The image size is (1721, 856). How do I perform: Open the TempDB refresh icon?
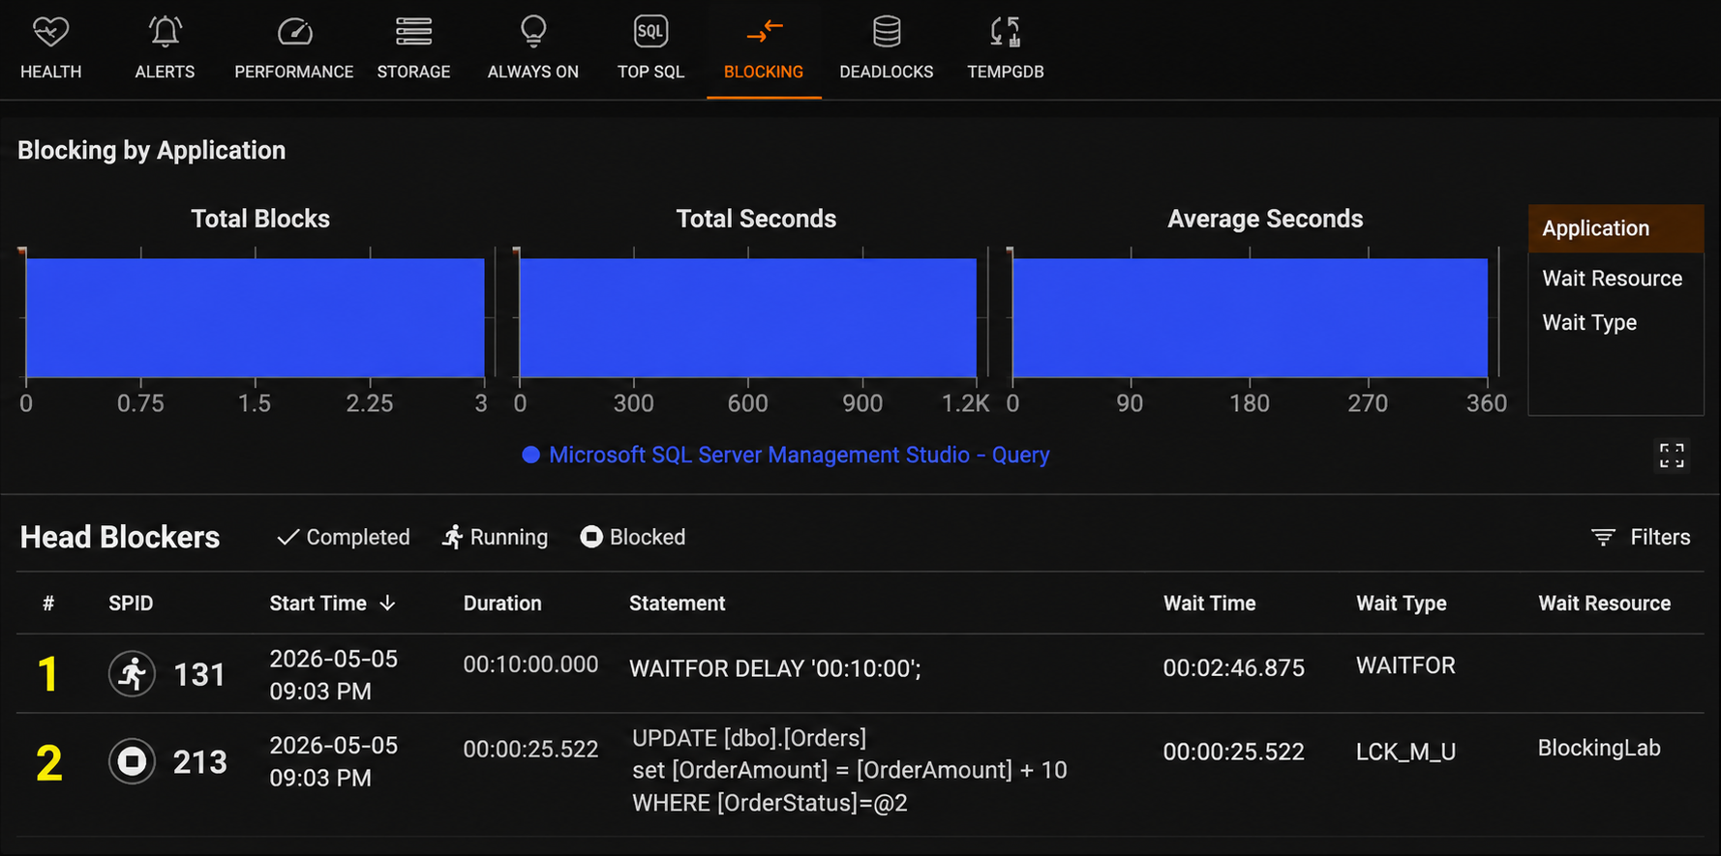coord(1006,32)
